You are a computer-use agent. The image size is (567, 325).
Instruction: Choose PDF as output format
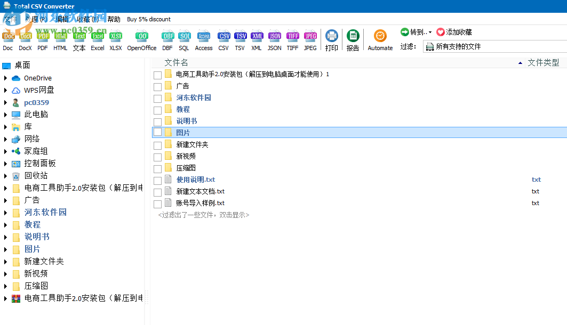[42, 39]
